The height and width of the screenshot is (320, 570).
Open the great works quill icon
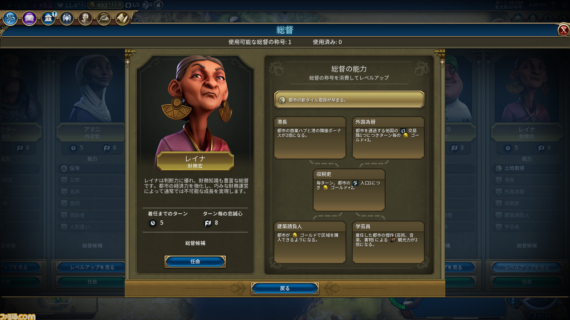(104, 18)
